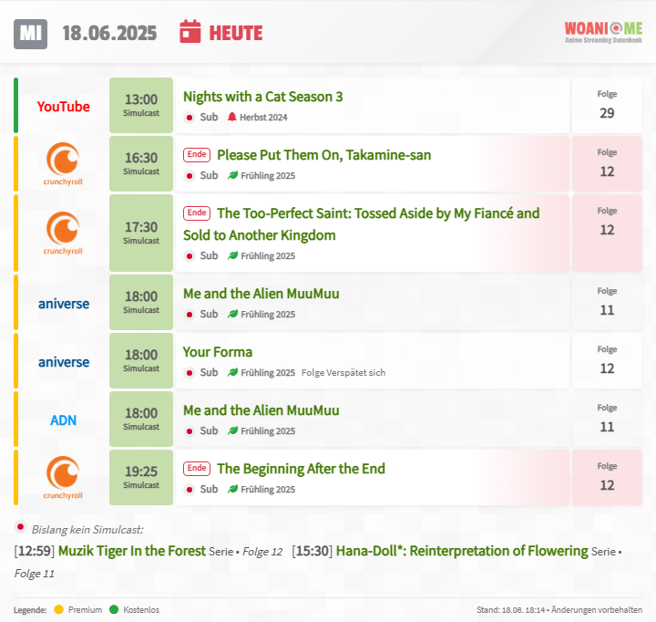Click the leaf icon in the Beginning After the End row
656x622 pixels.
tap(232, 489)
